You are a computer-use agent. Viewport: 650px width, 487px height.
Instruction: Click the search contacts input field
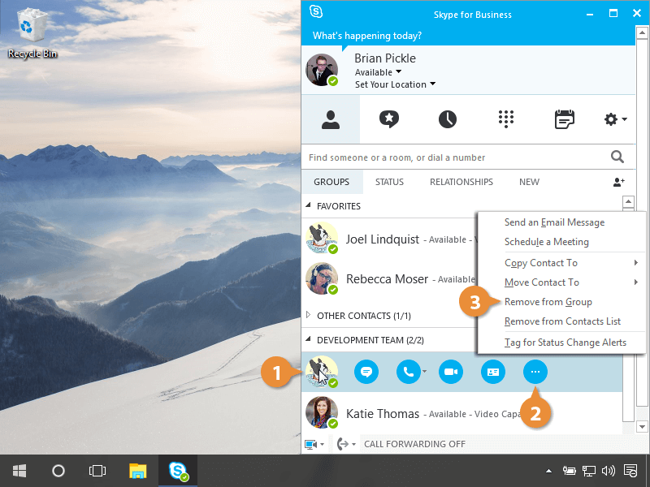point(455,157)
